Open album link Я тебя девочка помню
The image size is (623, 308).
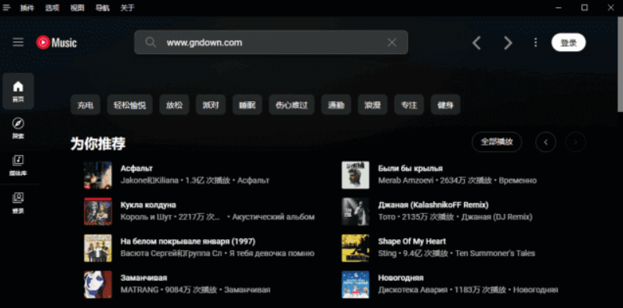(272, 253)
